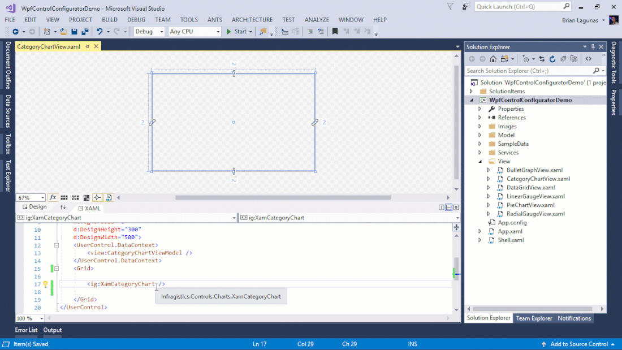The width and height of the screenshot is (622, 350).
Task: Select PieChartView.xaml in Solution Explorer
Action: 530,205
